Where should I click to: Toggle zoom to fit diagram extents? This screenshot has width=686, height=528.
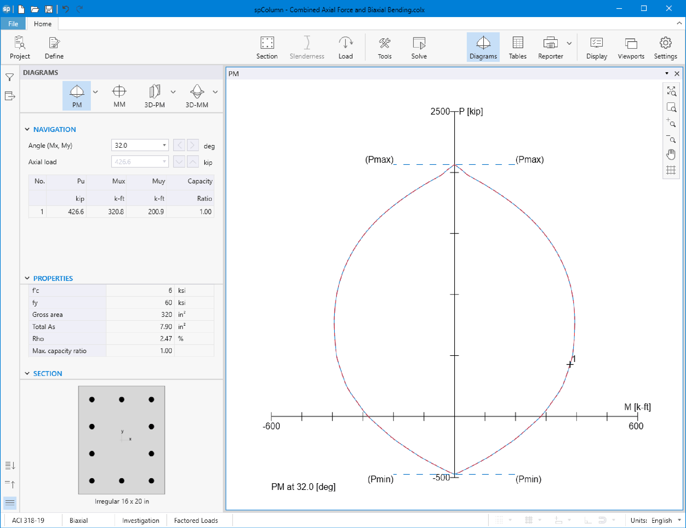(x=672, y=92)
